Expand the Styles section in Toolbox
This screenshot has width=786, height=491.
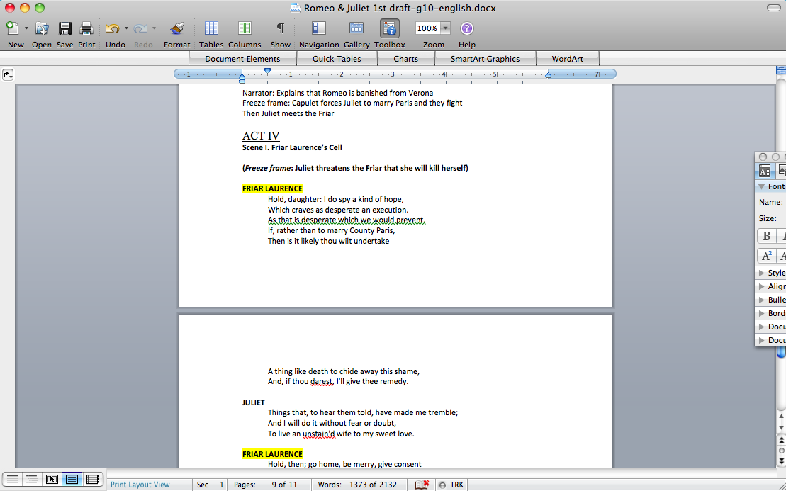[x=761, y=273]
